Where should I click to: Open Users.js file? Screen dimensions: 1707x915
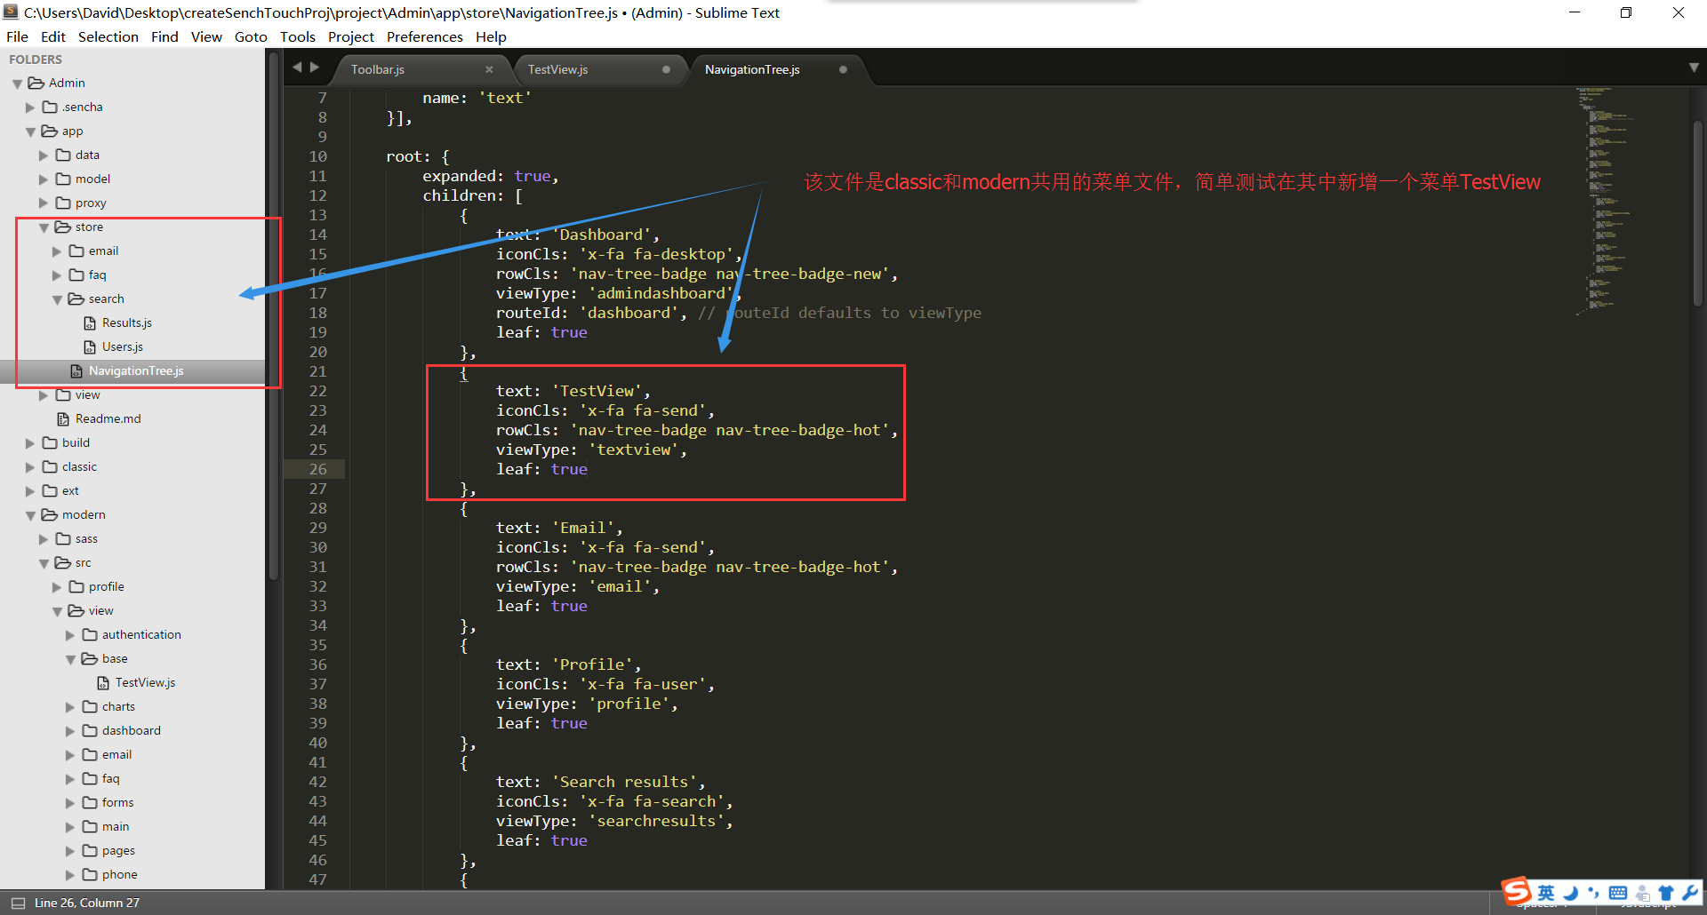coord(123,346)
